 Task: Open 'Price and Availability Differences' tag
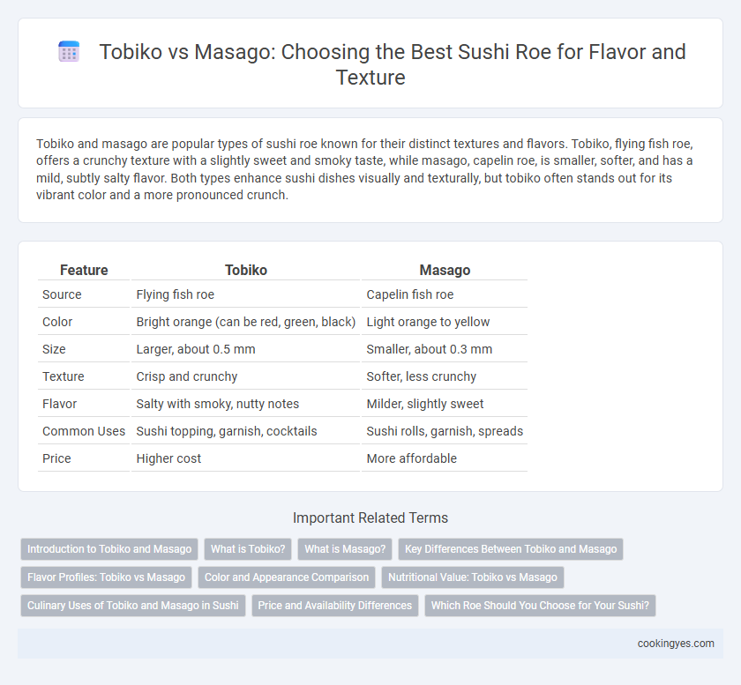click(335, 606)
